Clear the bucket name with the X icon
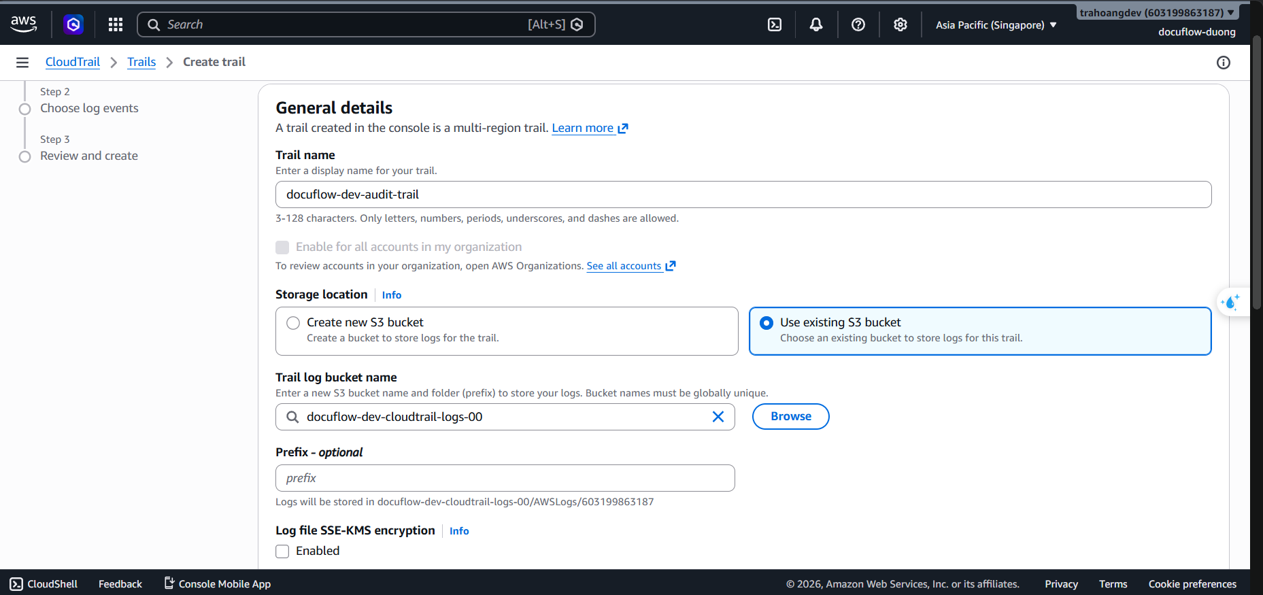 pyautogui.click(x=718, y=417)
